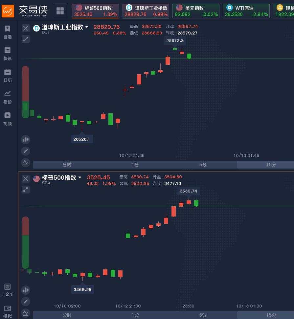
Task: Select the 标普500指数 ticker in top bar
Action: [95, 11]
